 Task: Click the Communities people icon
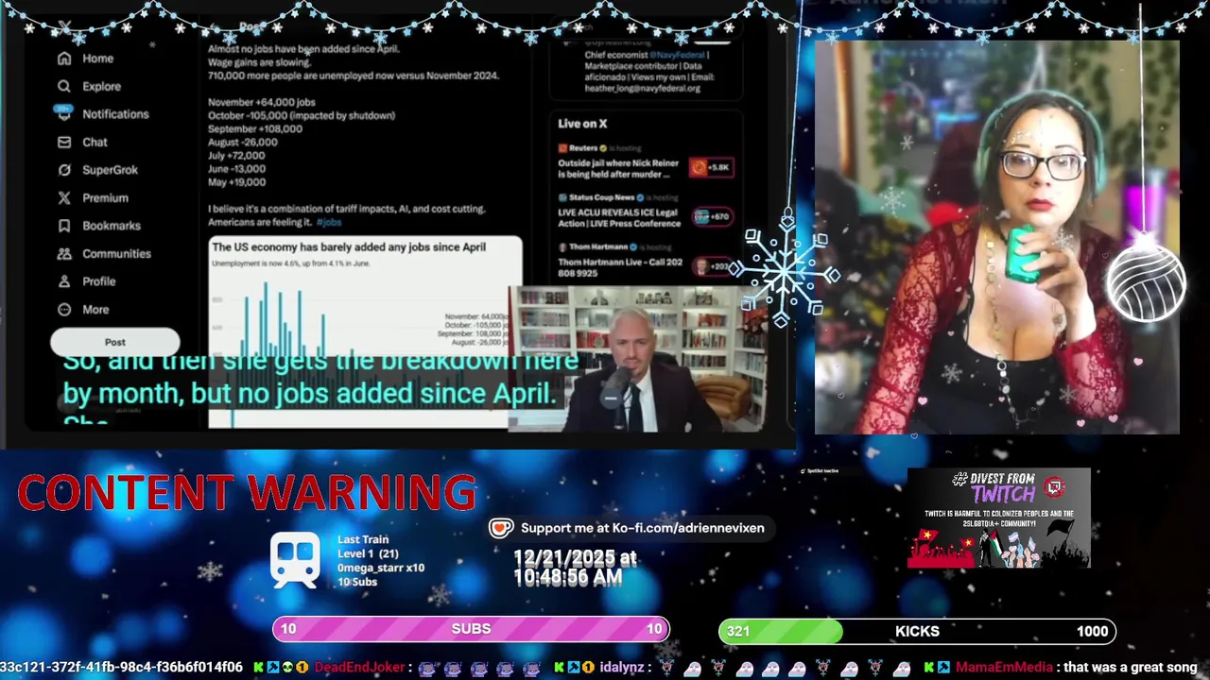64,253
